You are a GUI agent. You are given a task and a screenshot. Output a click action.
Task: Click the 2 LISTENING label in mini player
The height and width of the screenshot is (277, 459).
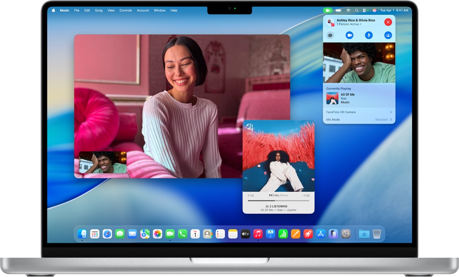276,206
